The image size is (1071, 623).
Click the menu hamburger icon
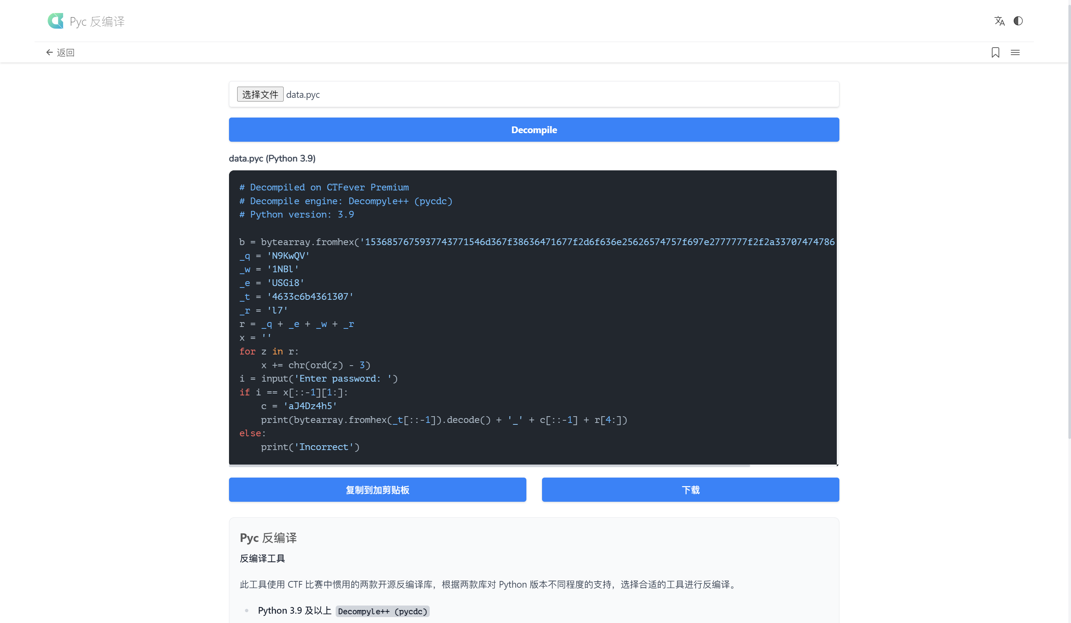click(x=1015, y=52)
